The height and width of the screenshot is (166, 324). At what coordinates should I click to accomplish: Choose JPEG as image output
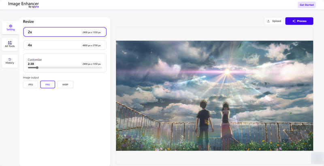[31, 85]
